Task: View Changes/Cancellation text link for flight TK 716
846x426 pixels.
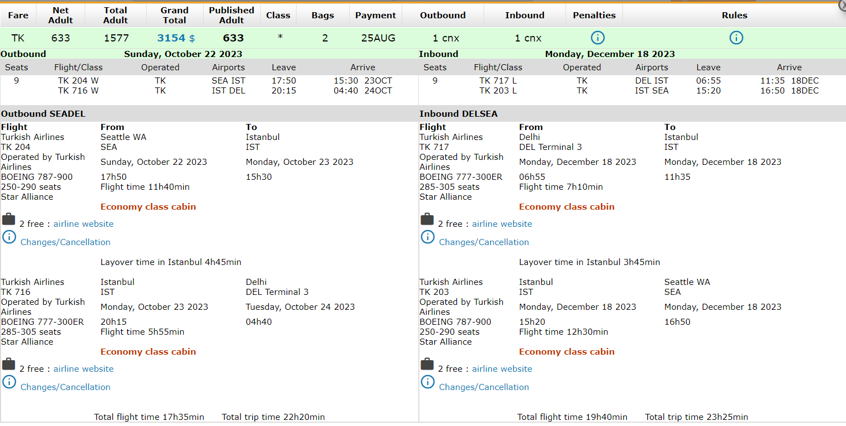Action: (65, 387)
